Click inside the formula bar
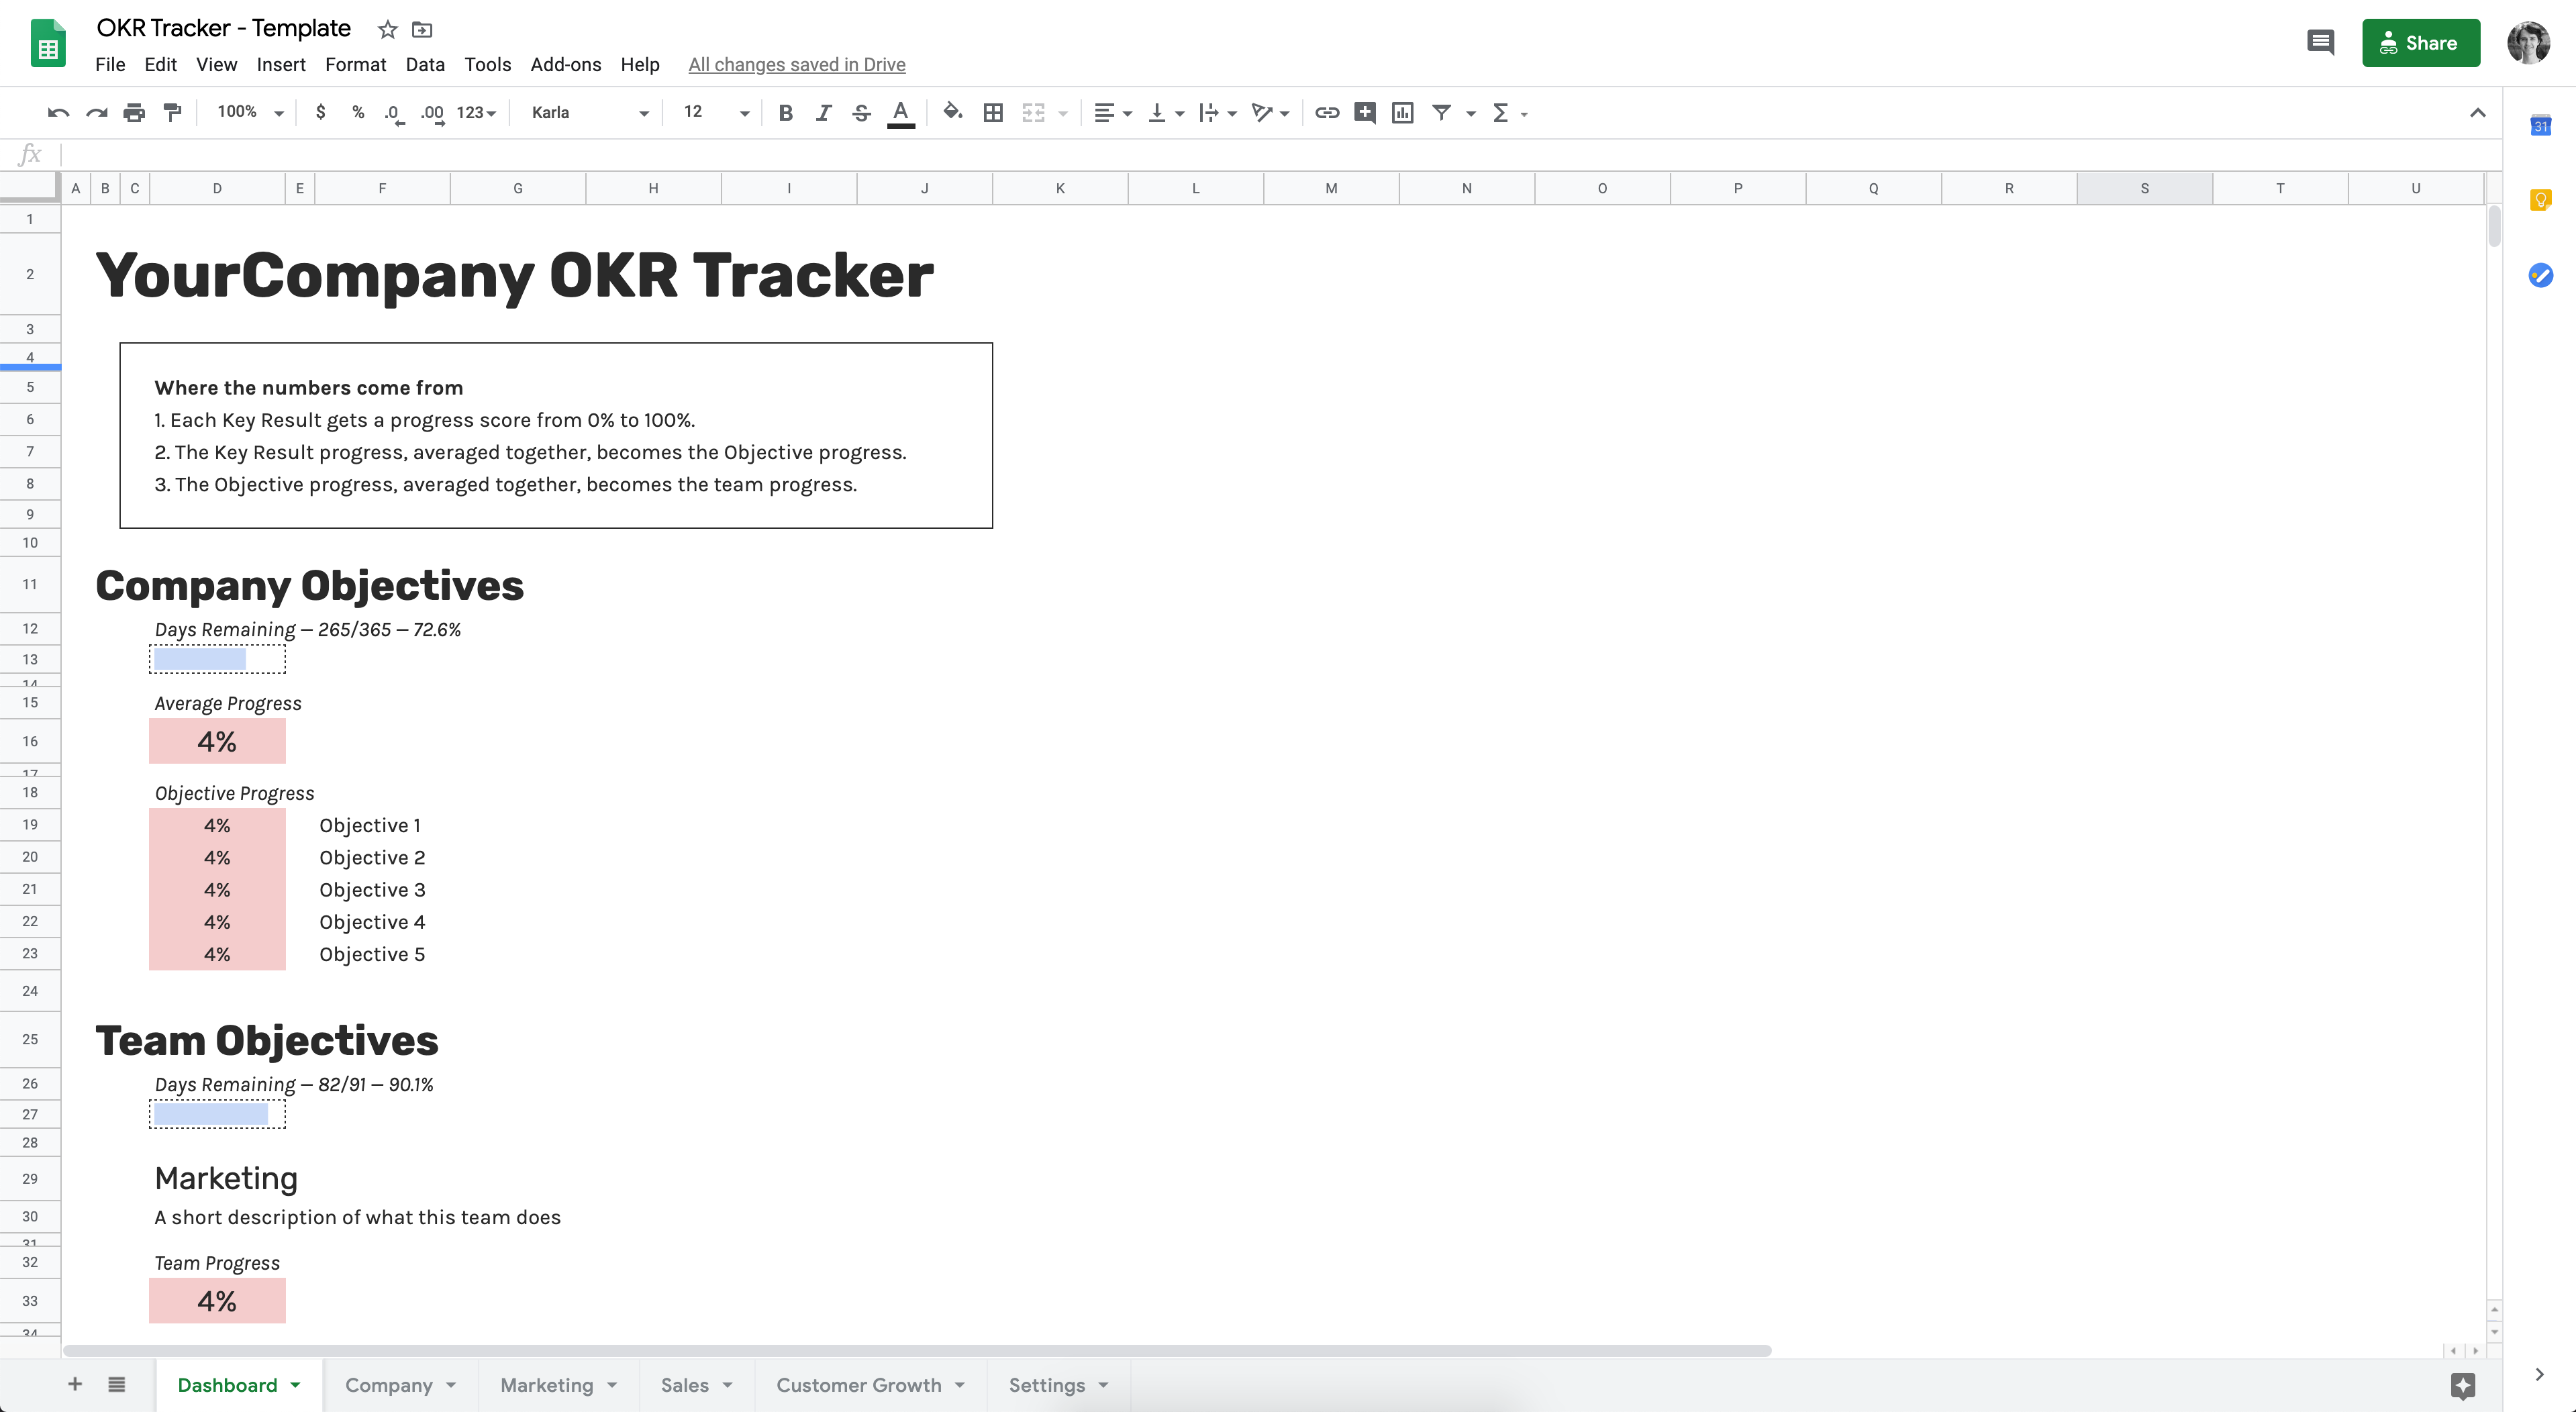2576x1412 pixels. click(x=1200, y=154)
